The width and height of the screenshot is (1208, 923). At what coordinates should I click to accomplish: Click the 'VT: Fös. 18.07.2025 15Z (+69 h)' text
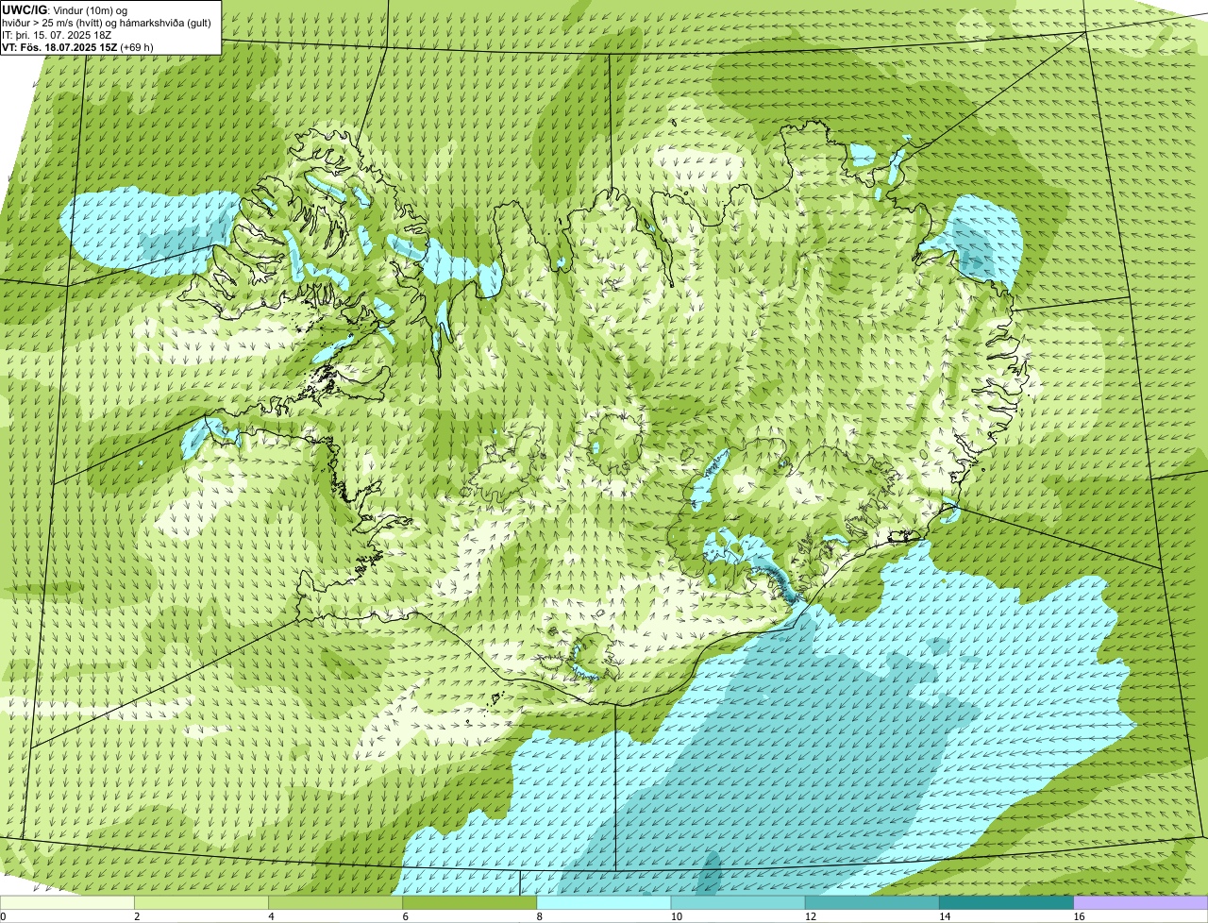click(x=77, y=46)
